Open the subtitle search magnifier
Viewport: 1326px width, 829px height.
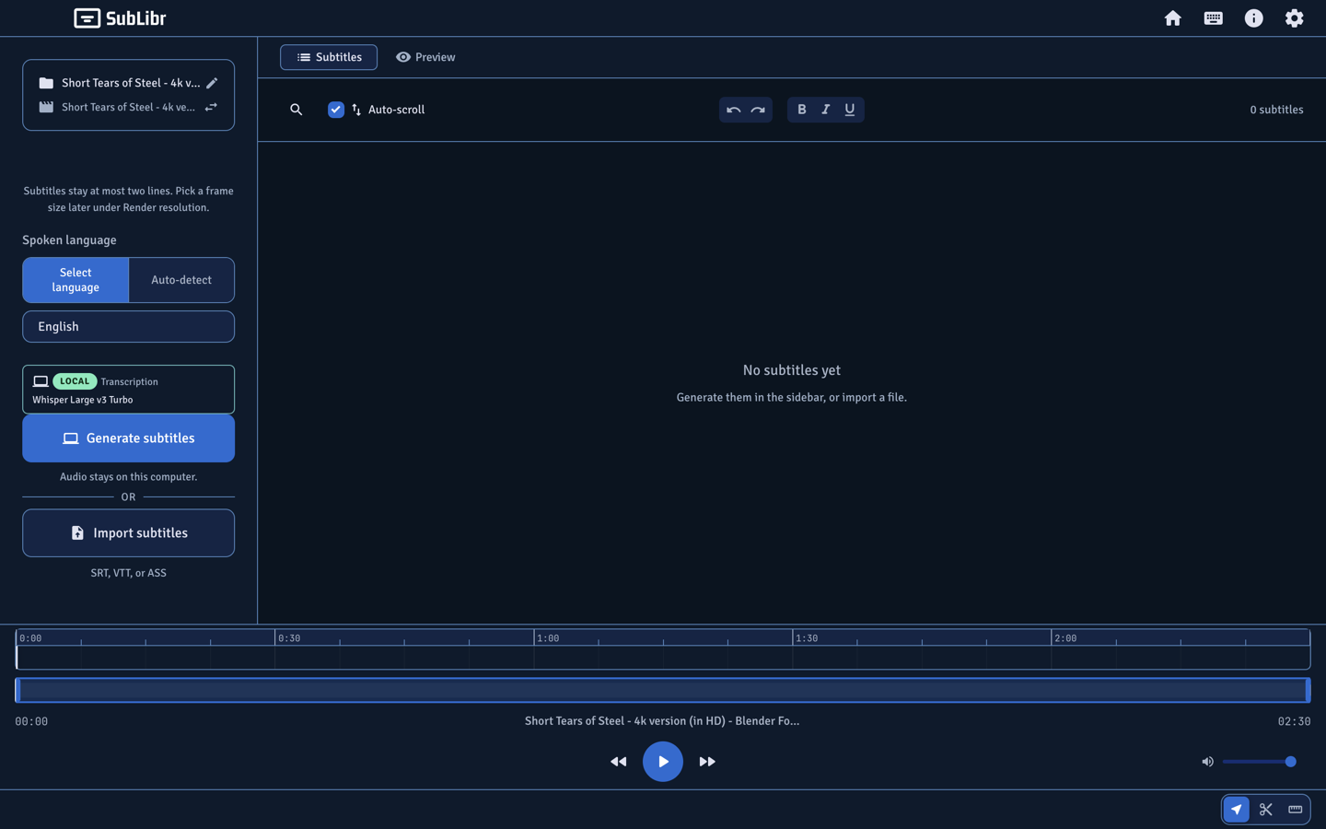(x=296, y=110)
